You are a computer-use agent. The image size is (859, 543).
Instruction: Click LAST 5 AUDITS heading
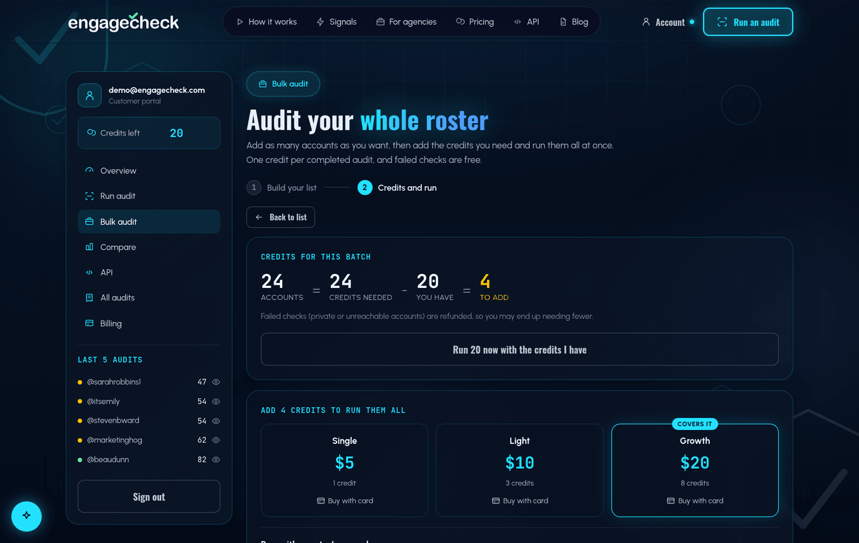[110, 360]
